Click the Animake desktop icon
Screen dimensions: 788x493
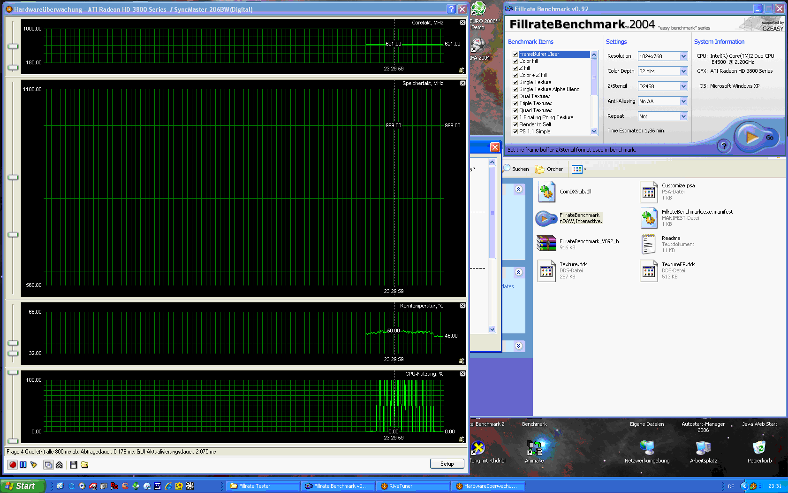point(535,448)
